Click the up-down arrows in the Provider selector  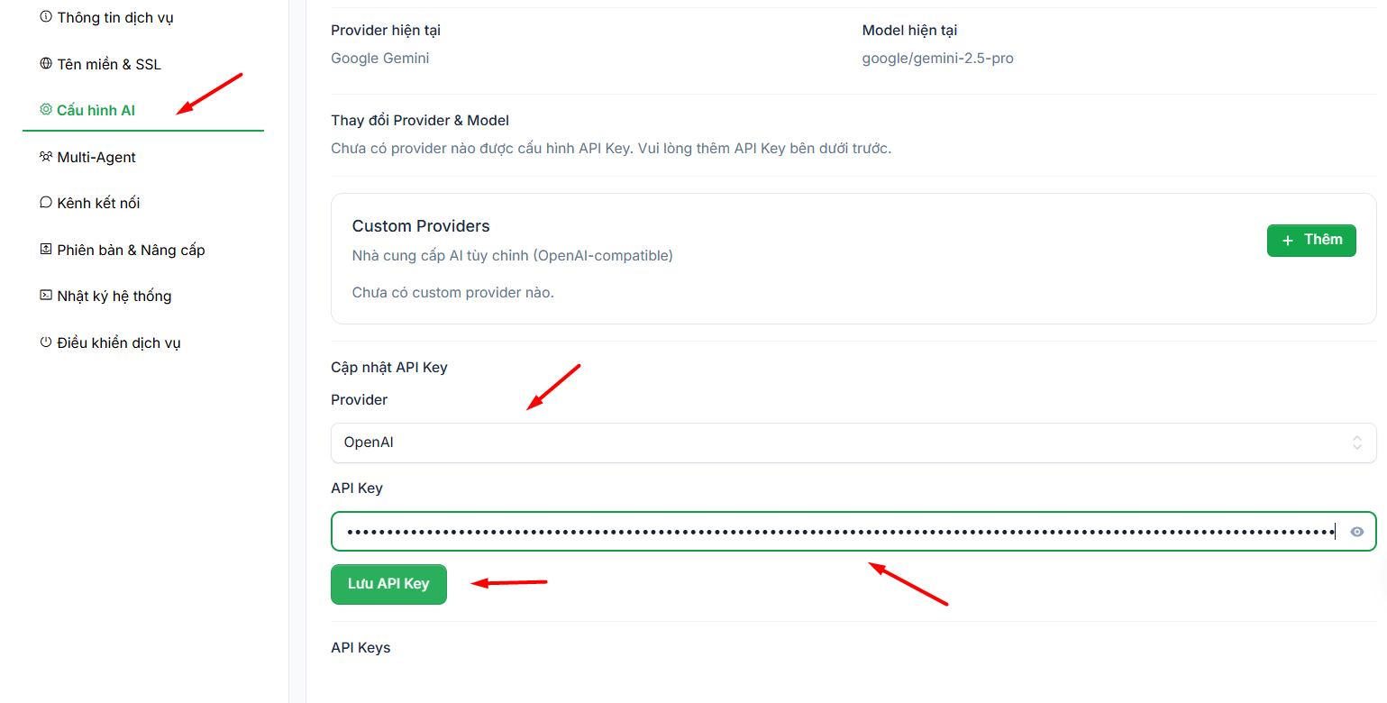(x=1357, y=443)
